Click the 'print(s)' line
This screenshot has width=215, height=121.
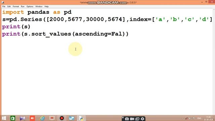click(x=16, y=27)
